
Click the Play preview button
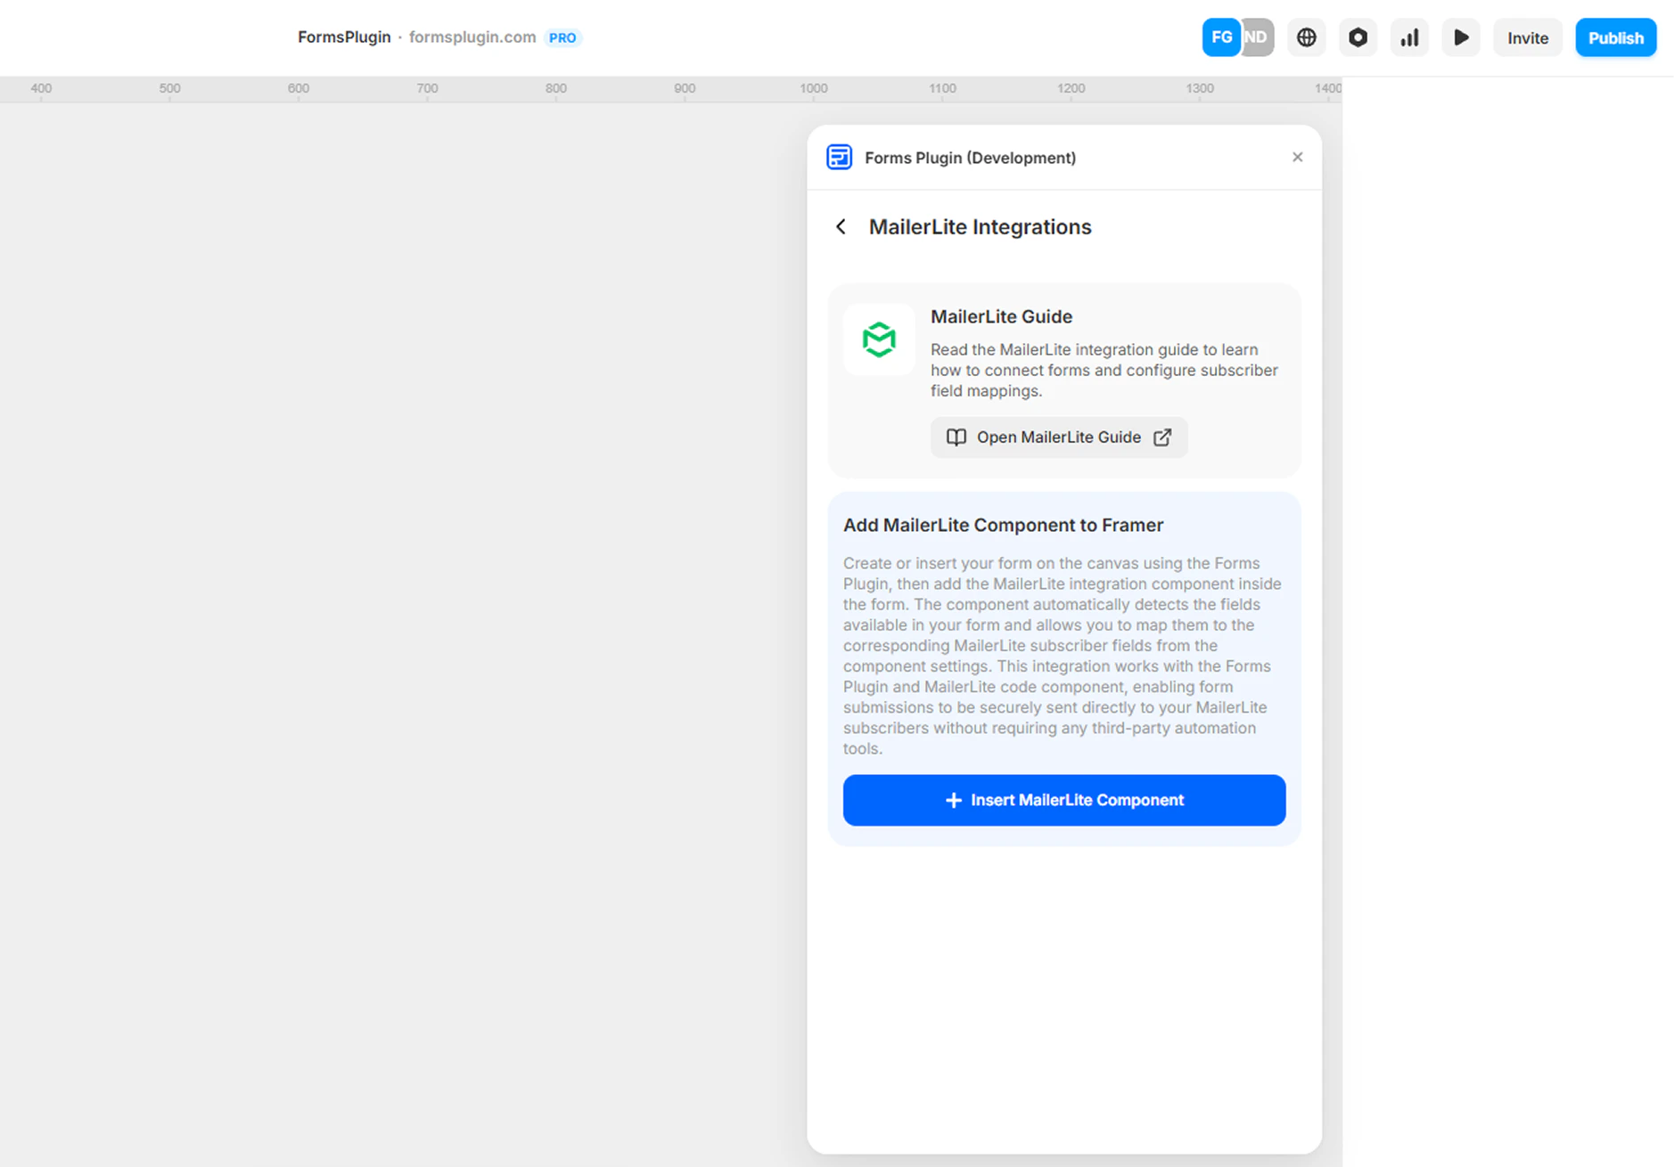1461,37
